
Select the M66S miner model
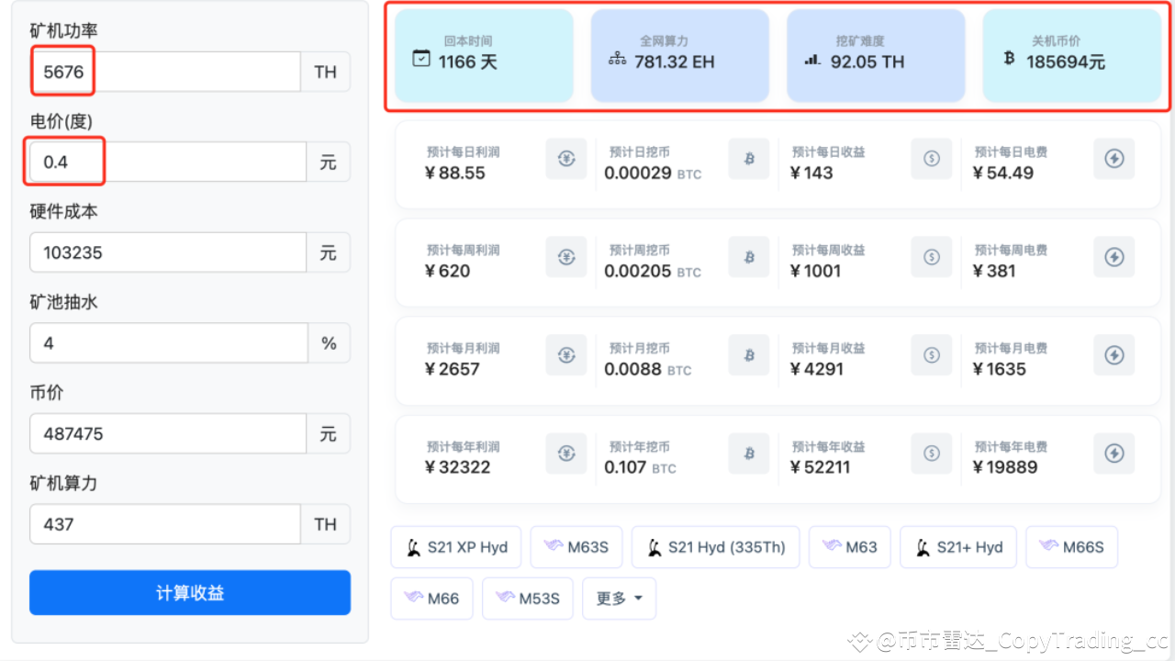(x=1071, y=546)
